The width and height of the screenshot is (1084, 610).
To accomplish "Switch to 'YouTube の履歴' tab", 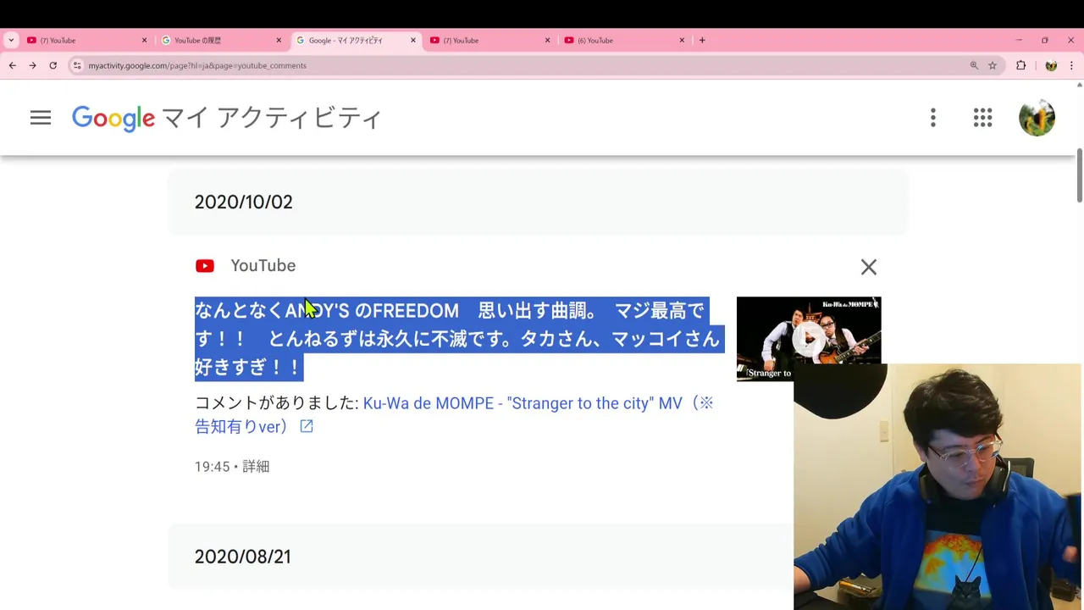I will 221,40.
